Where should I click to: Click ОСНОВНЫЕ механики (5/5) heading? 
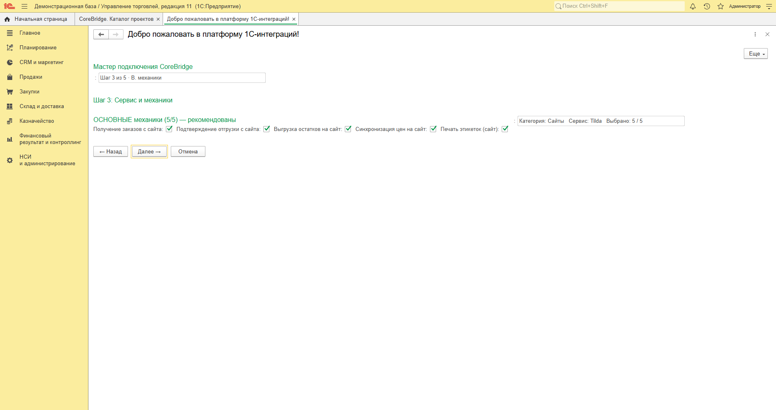(165, 120)
